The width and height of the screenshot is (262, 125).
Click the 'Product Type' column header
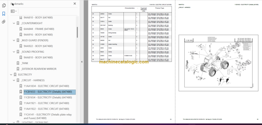coord(160,8)
